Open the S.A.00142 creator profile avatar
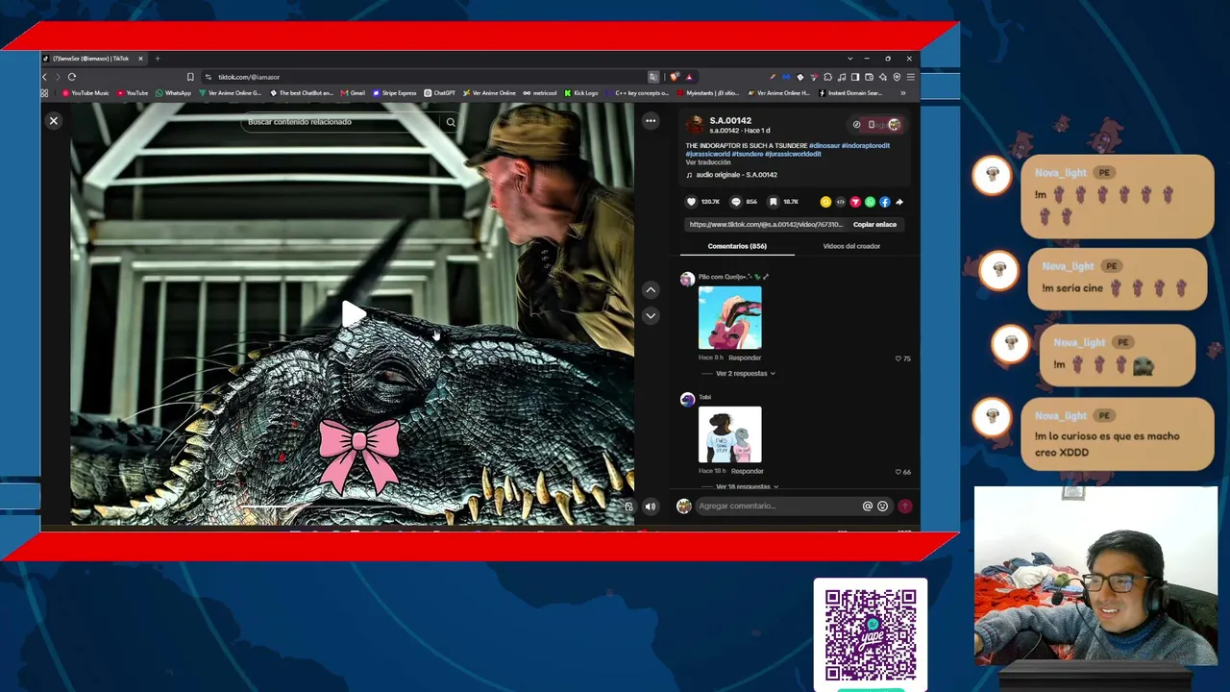Image resolution: width=1230 pixels, height=692 pixels. click(695, 125)
